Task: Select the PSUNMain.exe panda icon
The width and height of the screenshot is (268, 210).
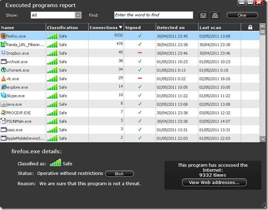Action: (x=3, y=121)
